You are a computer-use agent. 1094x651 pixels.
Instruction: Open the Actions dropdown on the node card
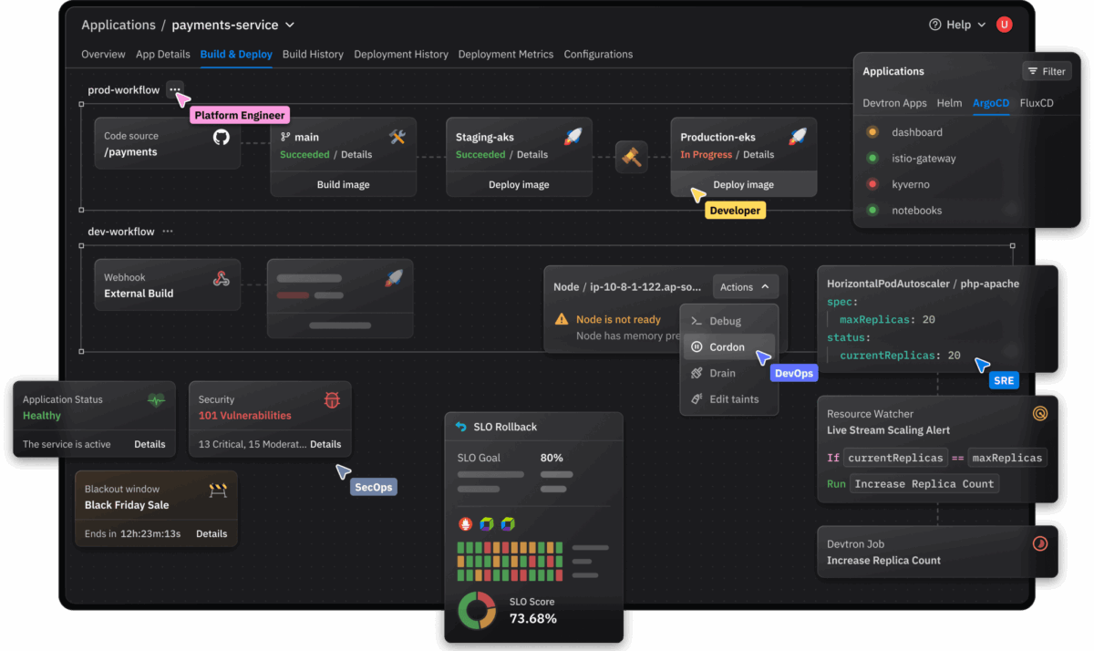point(746,286)
